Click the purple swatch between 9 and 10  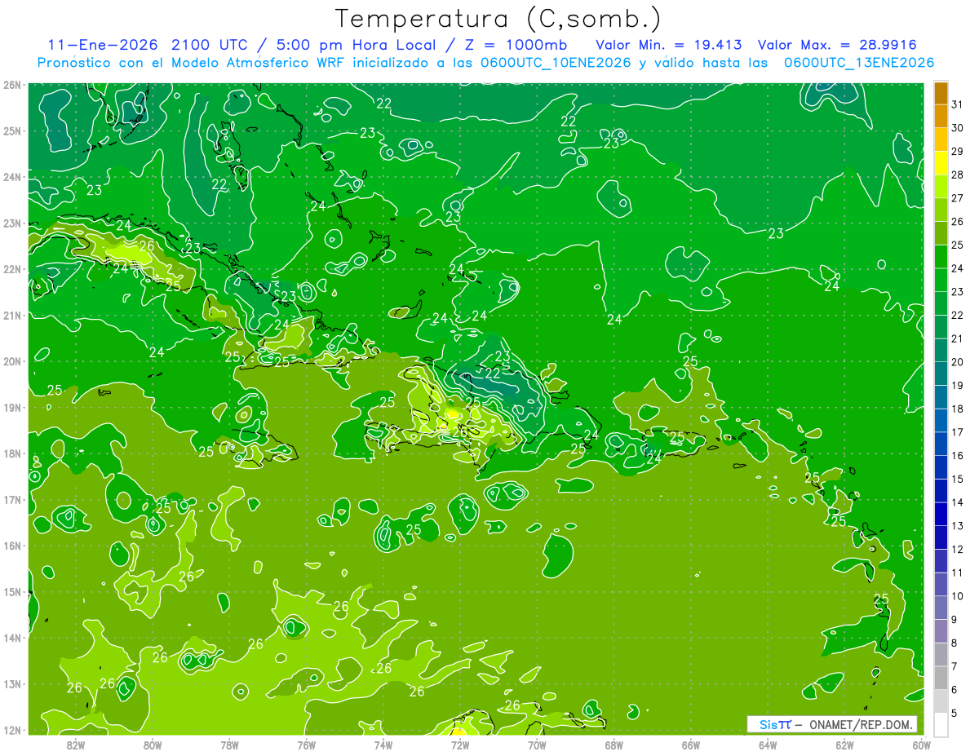(x=941, y=608)
